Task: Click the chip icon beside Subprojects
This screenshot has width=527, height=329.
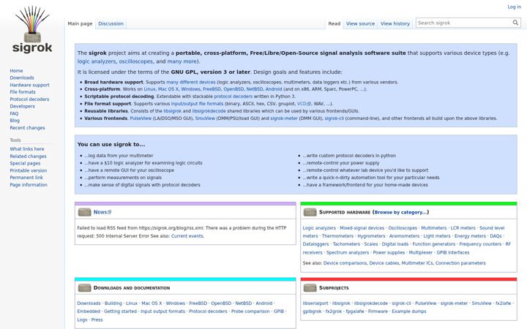Action: tap(310, 288)
